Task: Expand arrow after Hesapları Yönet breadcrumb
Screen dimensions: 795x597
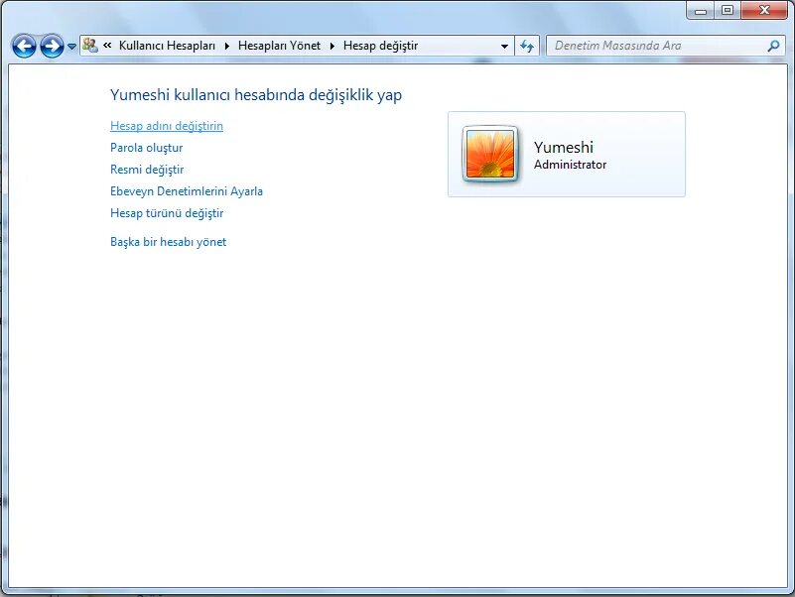Action: (x=332, y=47)
